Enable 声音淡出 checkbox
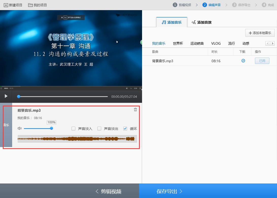The width and height of the screenshot is (277, 198). pyautogui.click(x=99, y=128)
